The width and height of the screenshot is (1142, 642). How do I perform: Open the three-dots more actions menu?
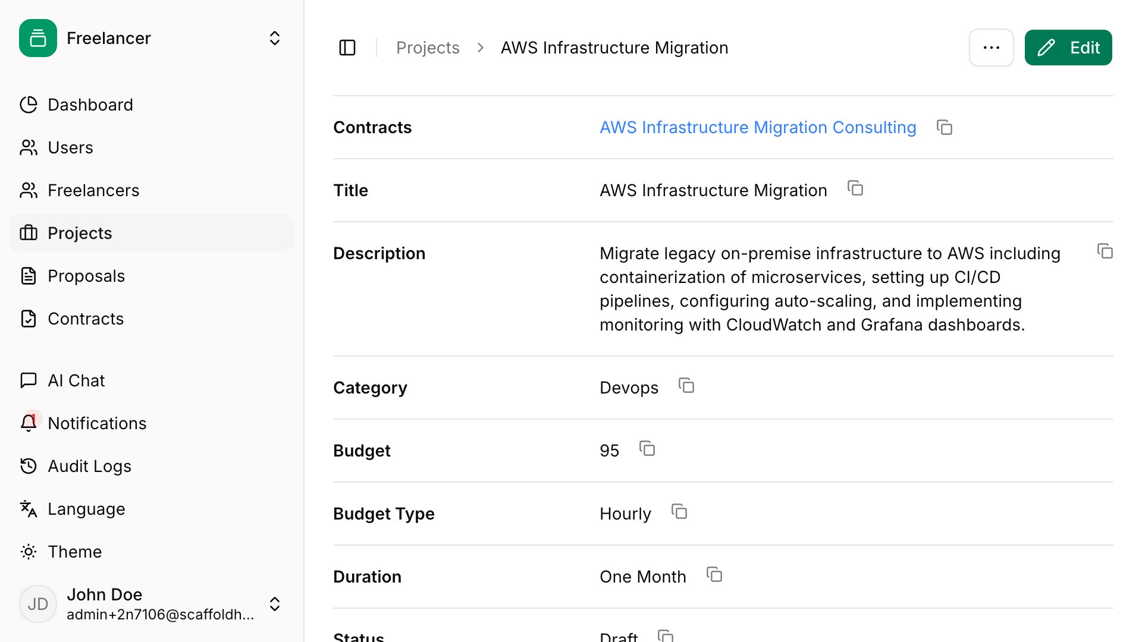pos(991,48)
